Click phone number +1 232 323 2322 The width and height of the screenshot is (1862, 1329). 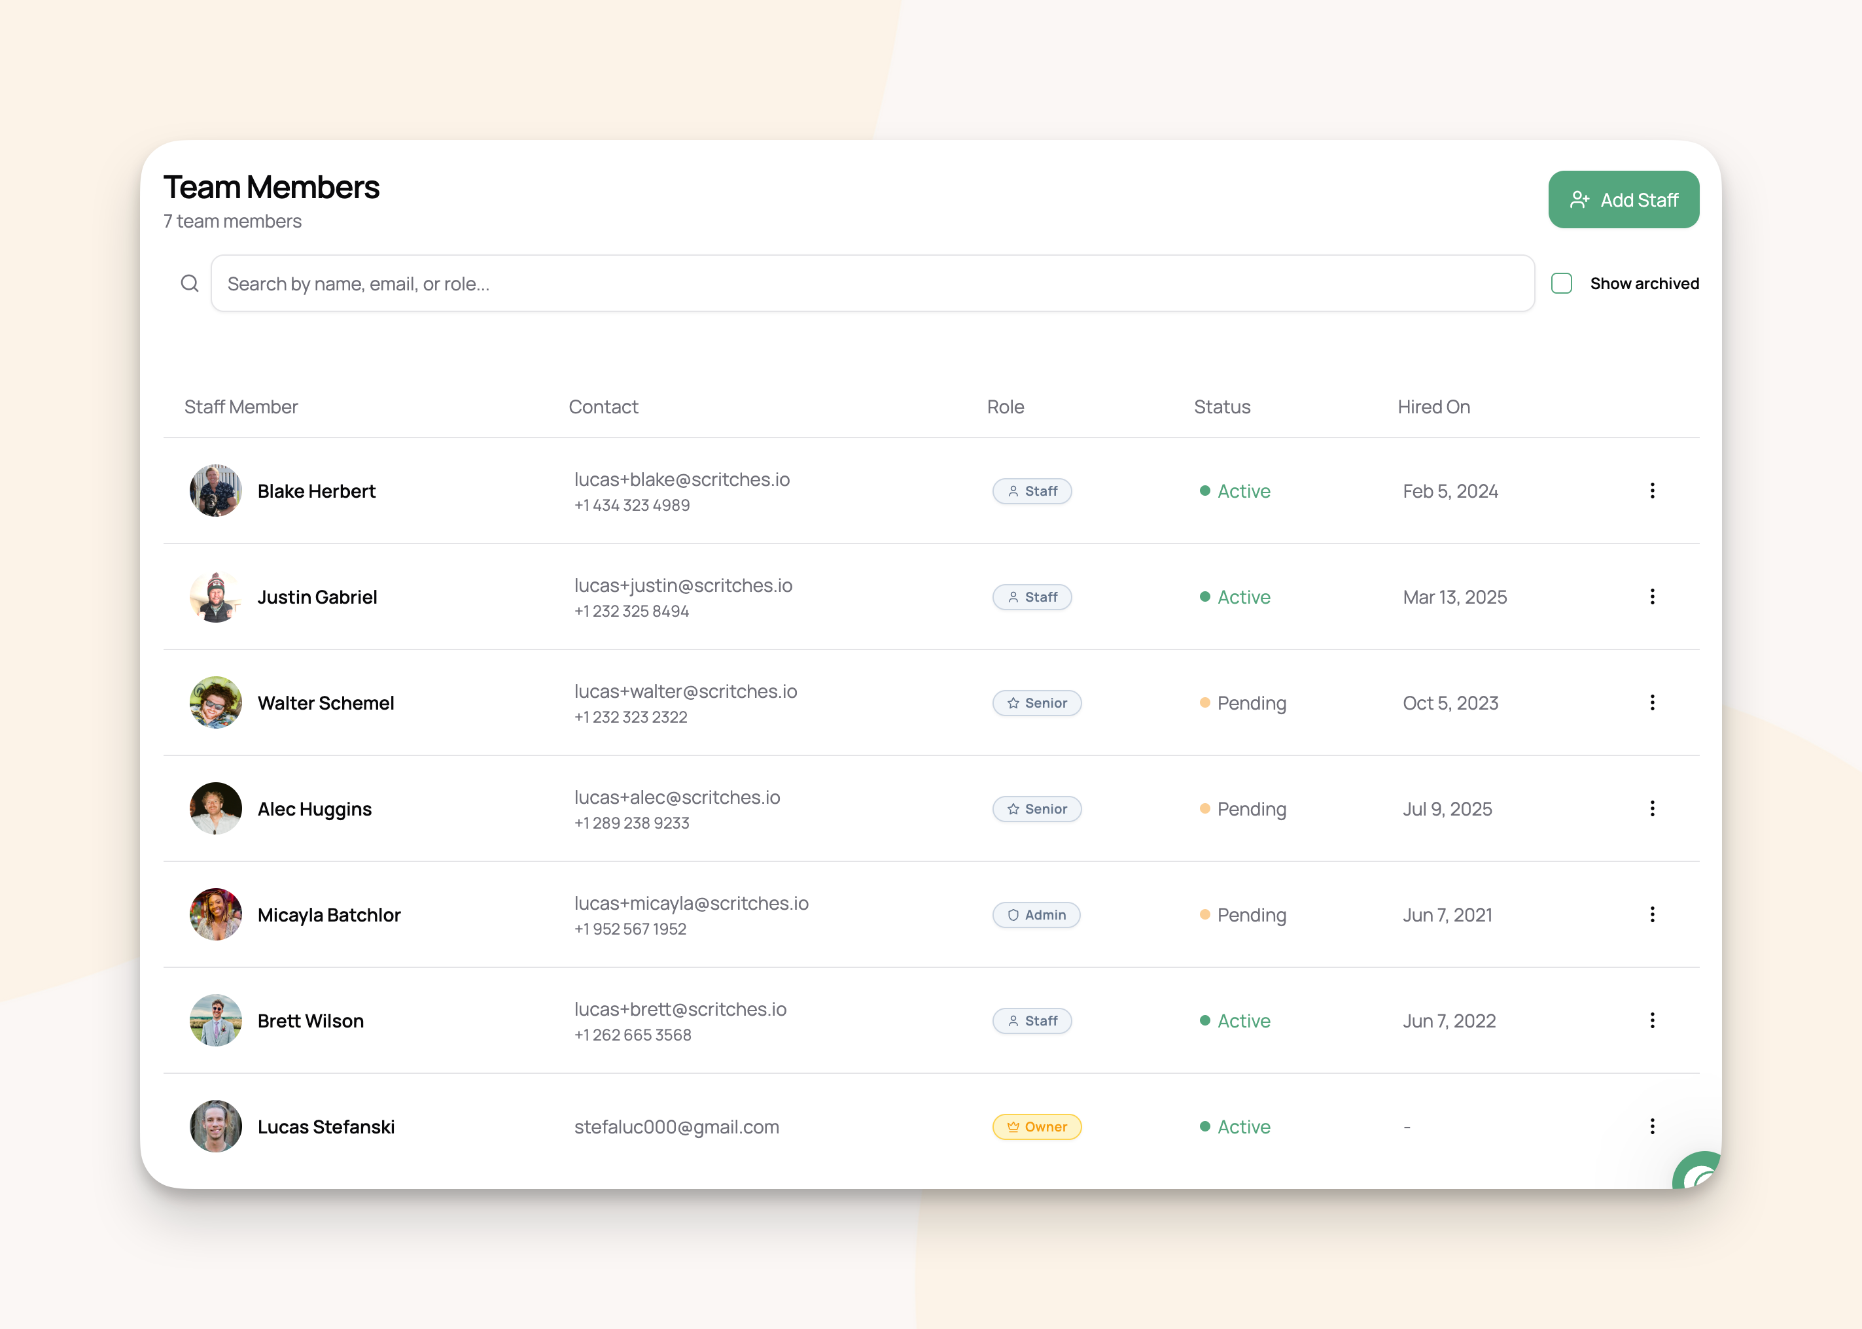pos(630,717)
